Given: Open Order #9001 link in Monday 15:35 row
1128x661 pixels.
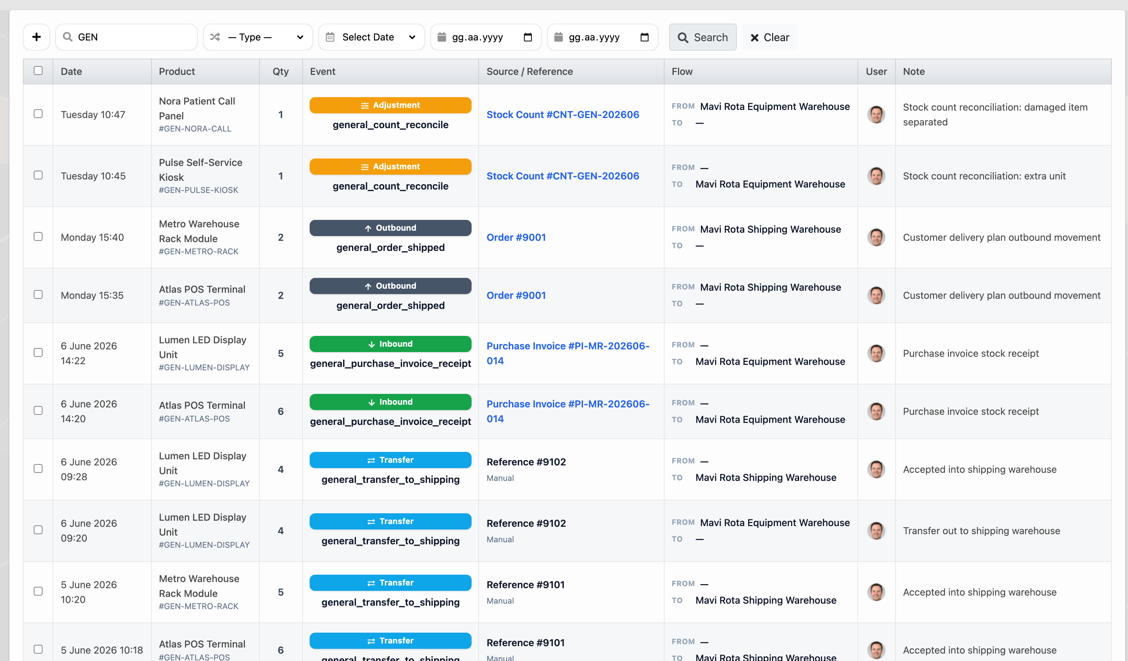Looking at the screenshot, I should pos(516,295).
